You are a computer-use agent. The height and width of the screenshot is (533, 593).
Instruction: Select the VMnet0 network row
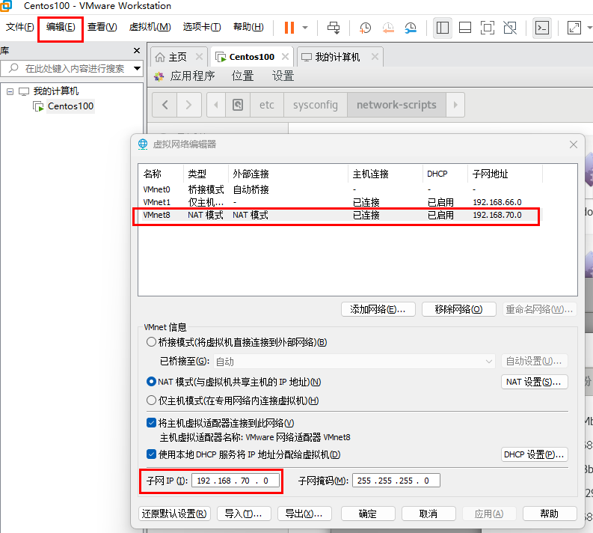[x=339, y=189]
